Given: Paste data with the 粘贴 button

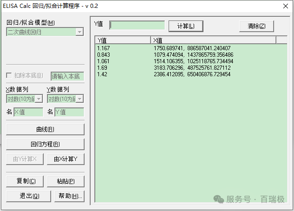Looking at the screenshot, I should (x=65, y=181).
